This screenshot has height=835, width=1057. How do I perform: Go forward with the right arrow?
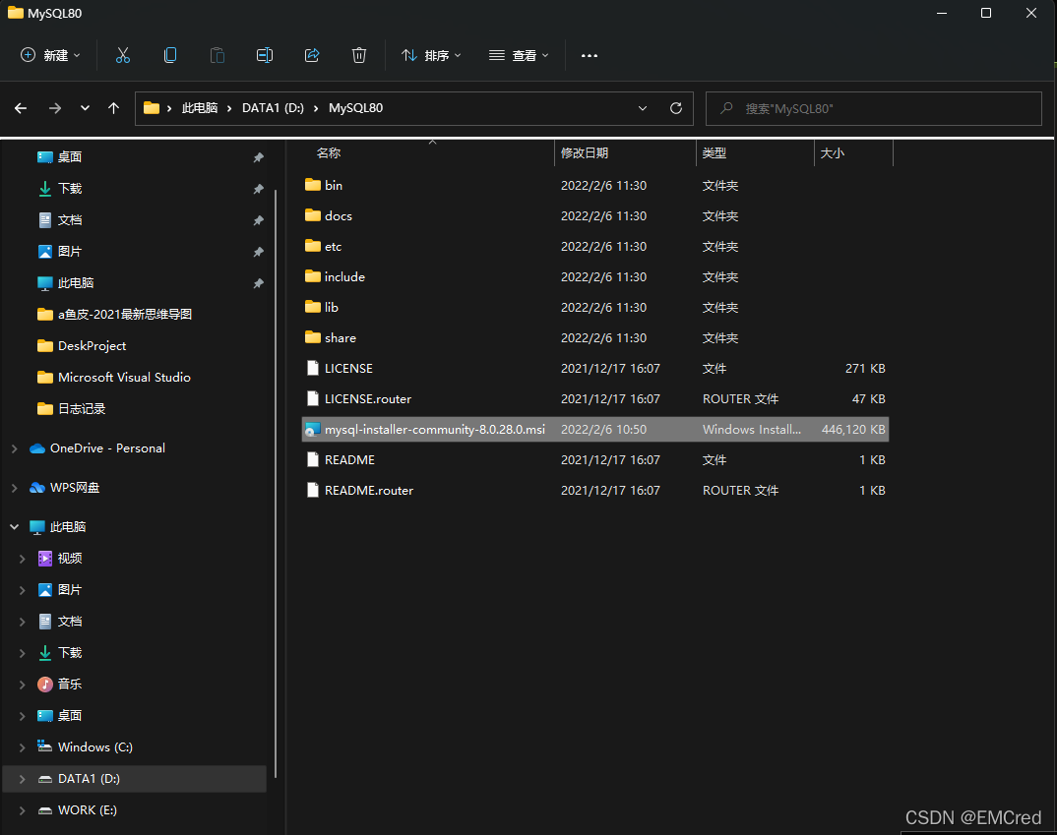54,108
